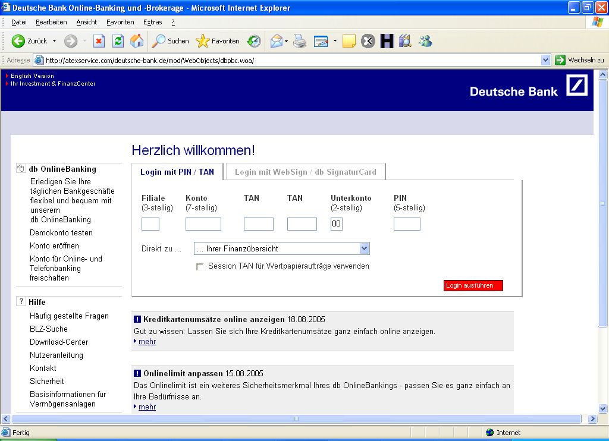Click the grey circle X toolbar icon
The height and width of the screenshot is (441, 609).
point(368,41)
